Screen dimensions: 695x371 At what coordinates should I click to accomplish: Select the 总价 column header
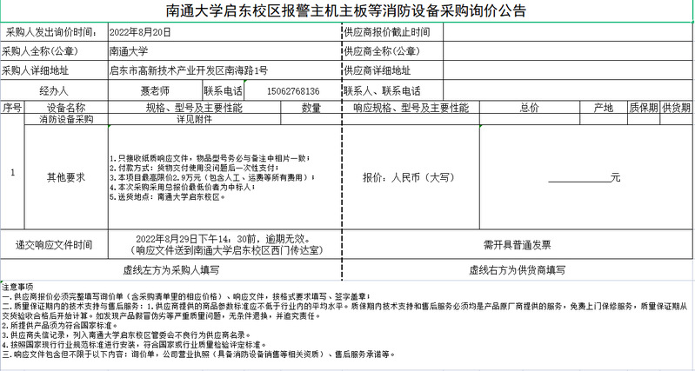coord(530,107)
